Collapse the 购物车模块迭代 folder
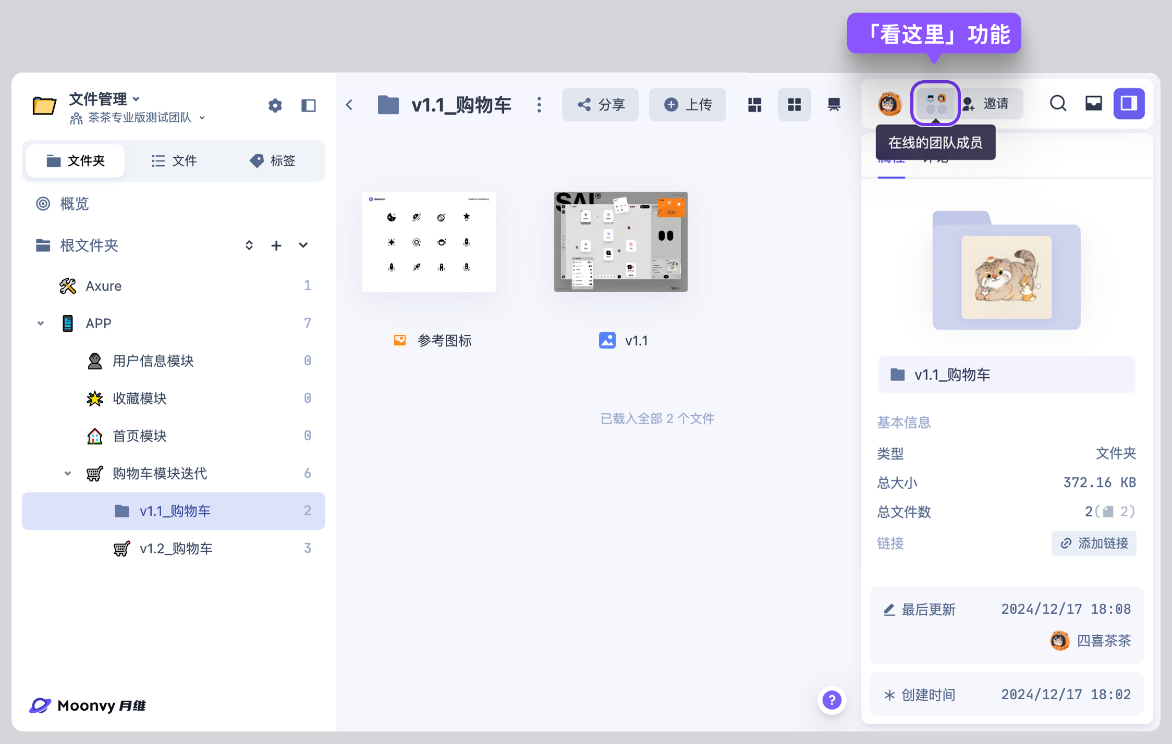 (x=68, y=474)
